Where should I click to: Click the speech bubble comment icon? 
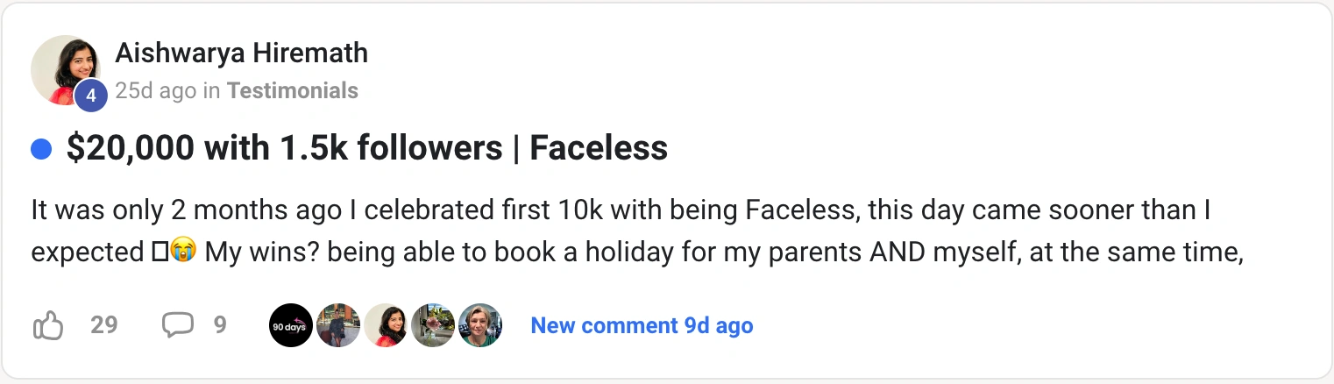(177, 325)
